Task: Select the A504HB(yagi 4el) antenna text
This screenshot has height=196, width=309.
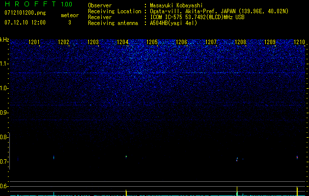Action: point(173,23)
